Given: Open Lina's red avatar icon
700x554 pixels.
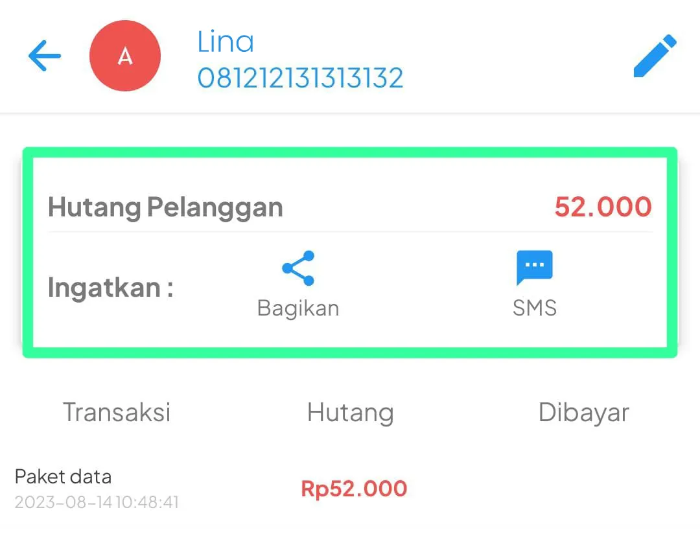Looking at the screenshot, I should point(125,55).
